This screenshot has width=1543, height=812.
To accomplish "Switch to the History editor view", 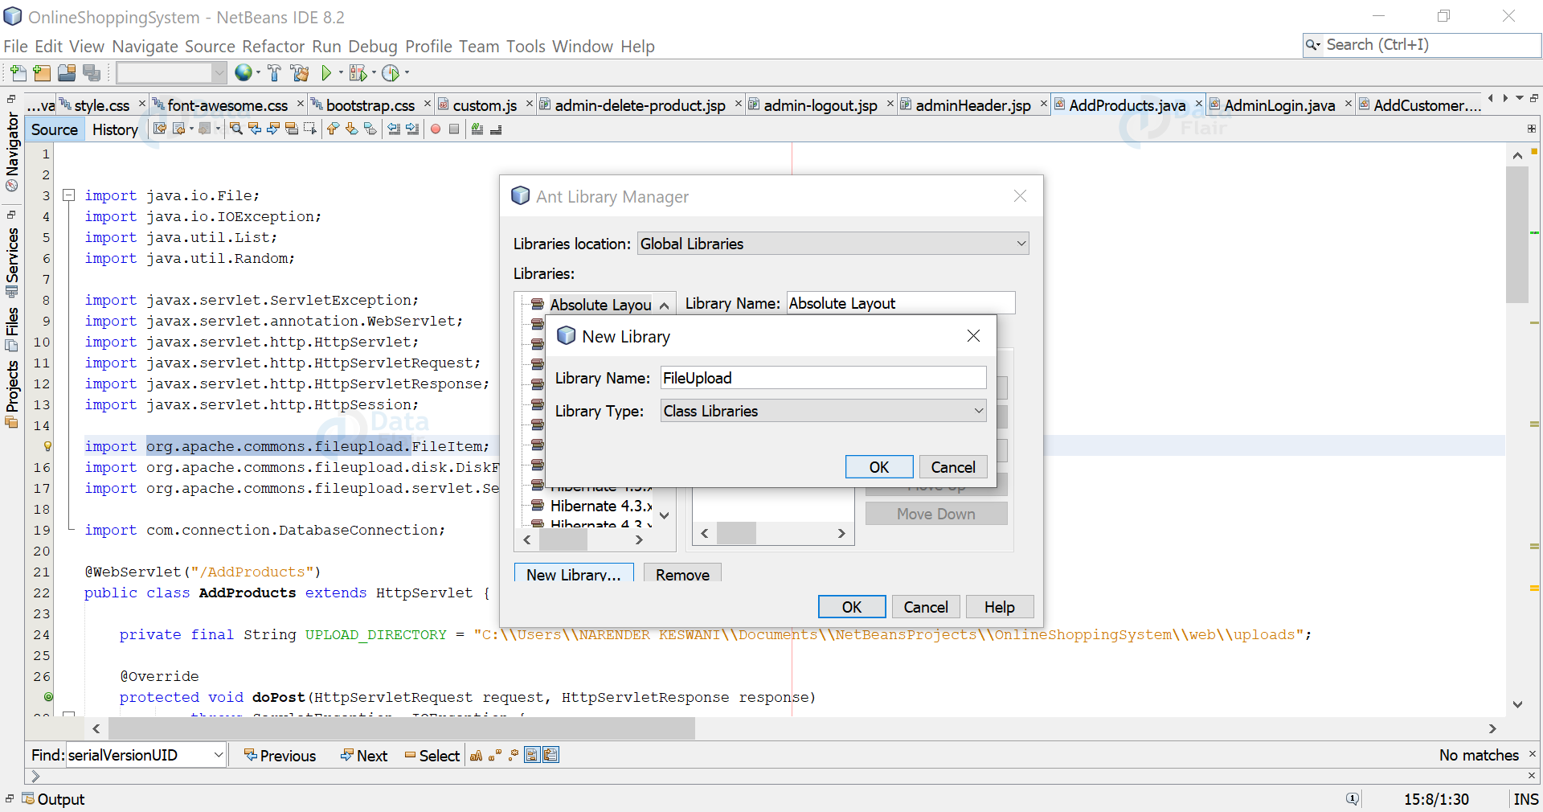I will tap(115, 129).
